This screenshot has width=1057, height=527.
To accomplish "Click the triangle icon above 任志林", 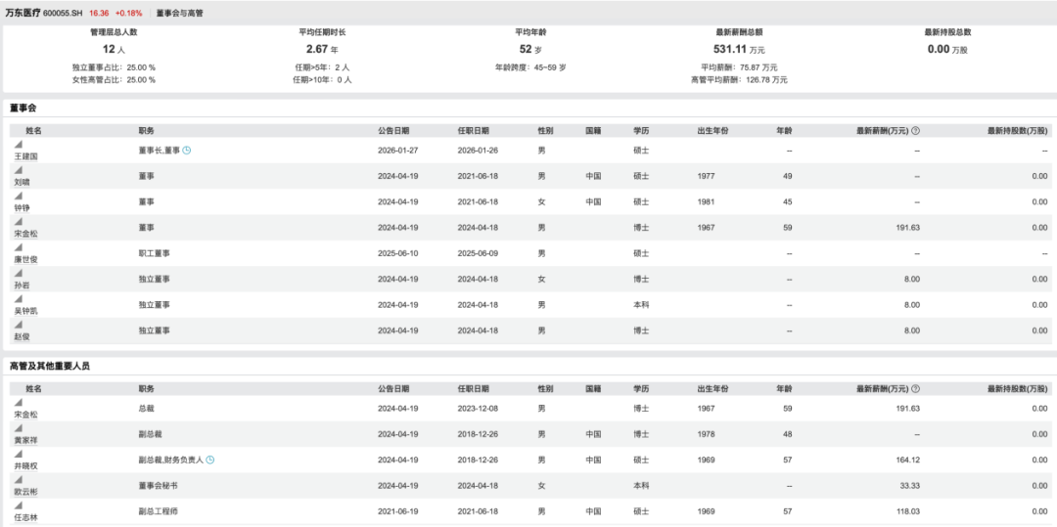I will click(18, 505).
